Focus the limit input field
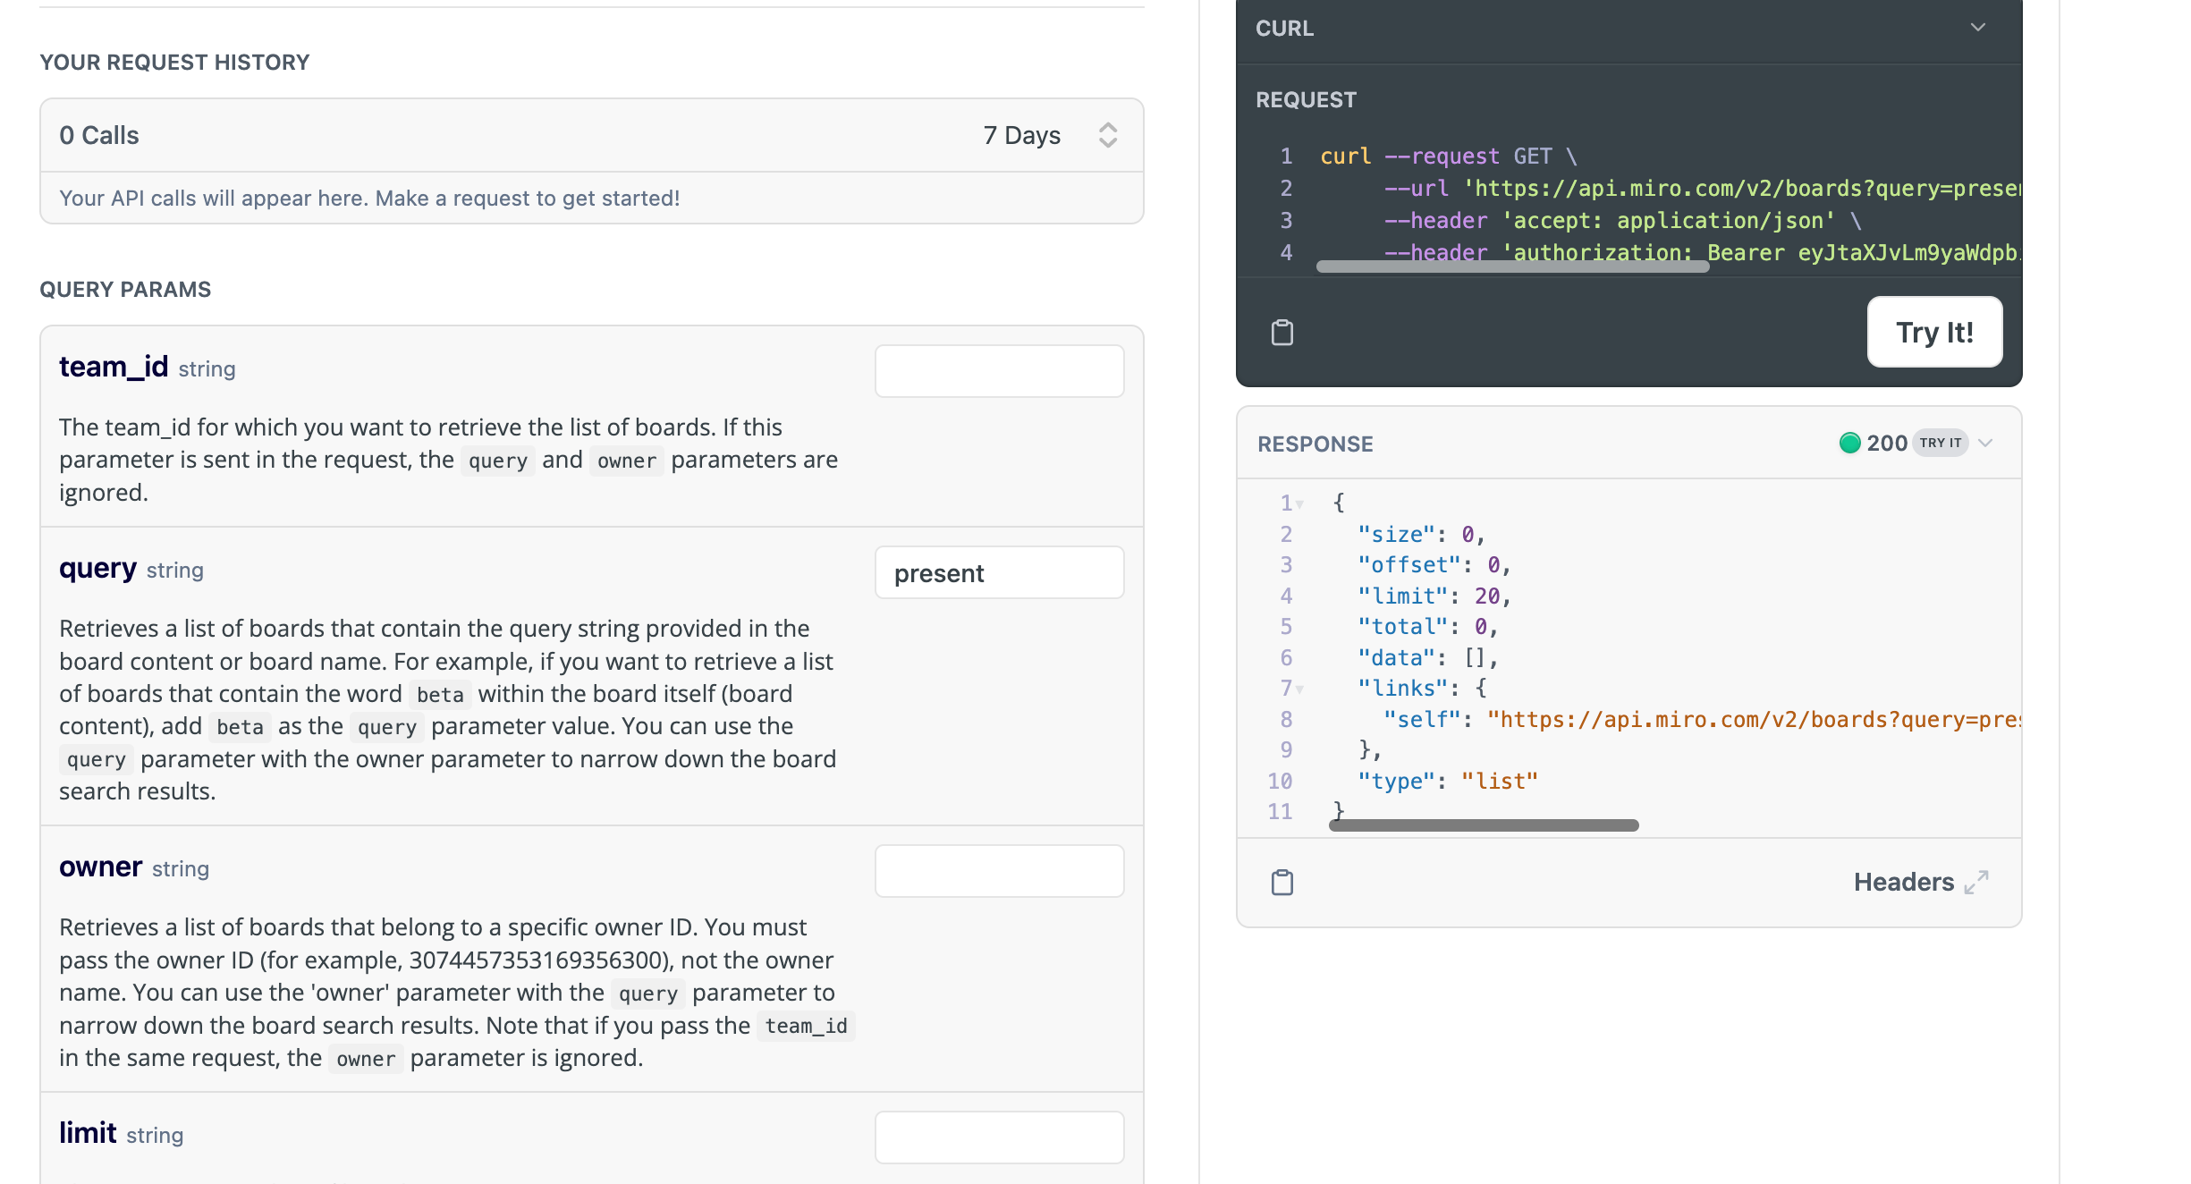 [999, 1137]
